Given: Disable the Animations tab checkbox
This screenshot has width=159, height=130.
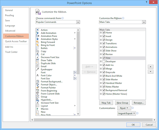Looking at the screenshot, I should 104,47.
